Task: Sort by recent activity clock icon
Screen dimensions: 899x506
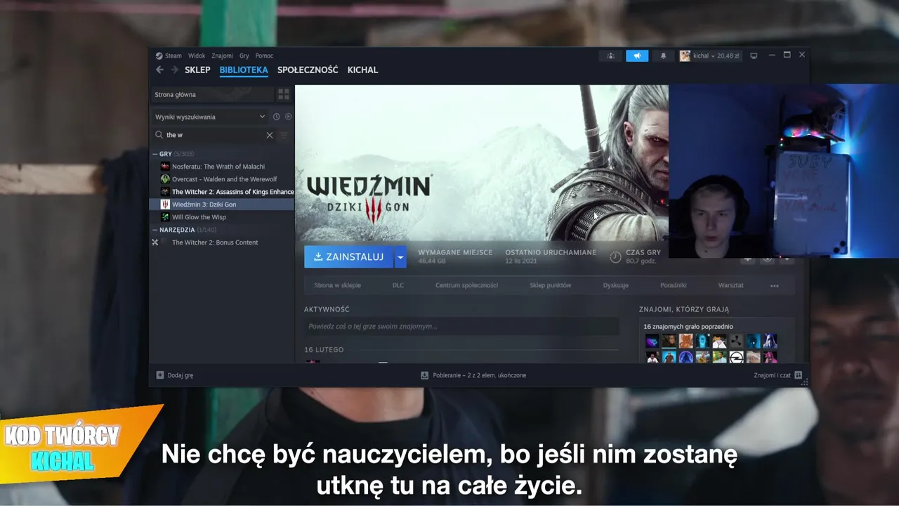Action: [276, 117]
